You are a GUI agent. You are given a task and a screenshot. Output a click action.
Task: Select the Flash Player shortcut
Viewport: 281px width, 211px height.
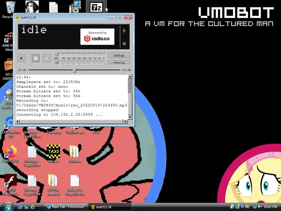pyautogui.click(x=10, y=185)
